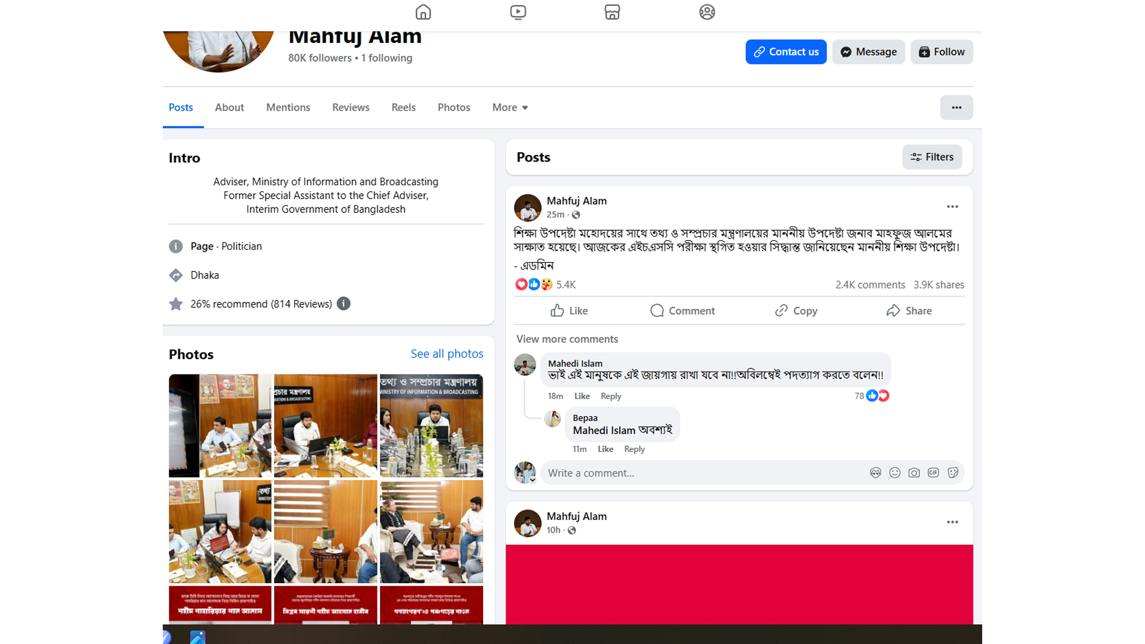Like the 25m post
The width and height of the screenshot is (1145, 644).
coord(569,311)
